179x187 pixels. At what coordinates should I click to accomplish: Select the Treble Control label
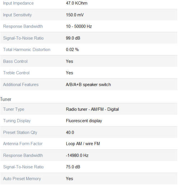(x=16, y=73)
